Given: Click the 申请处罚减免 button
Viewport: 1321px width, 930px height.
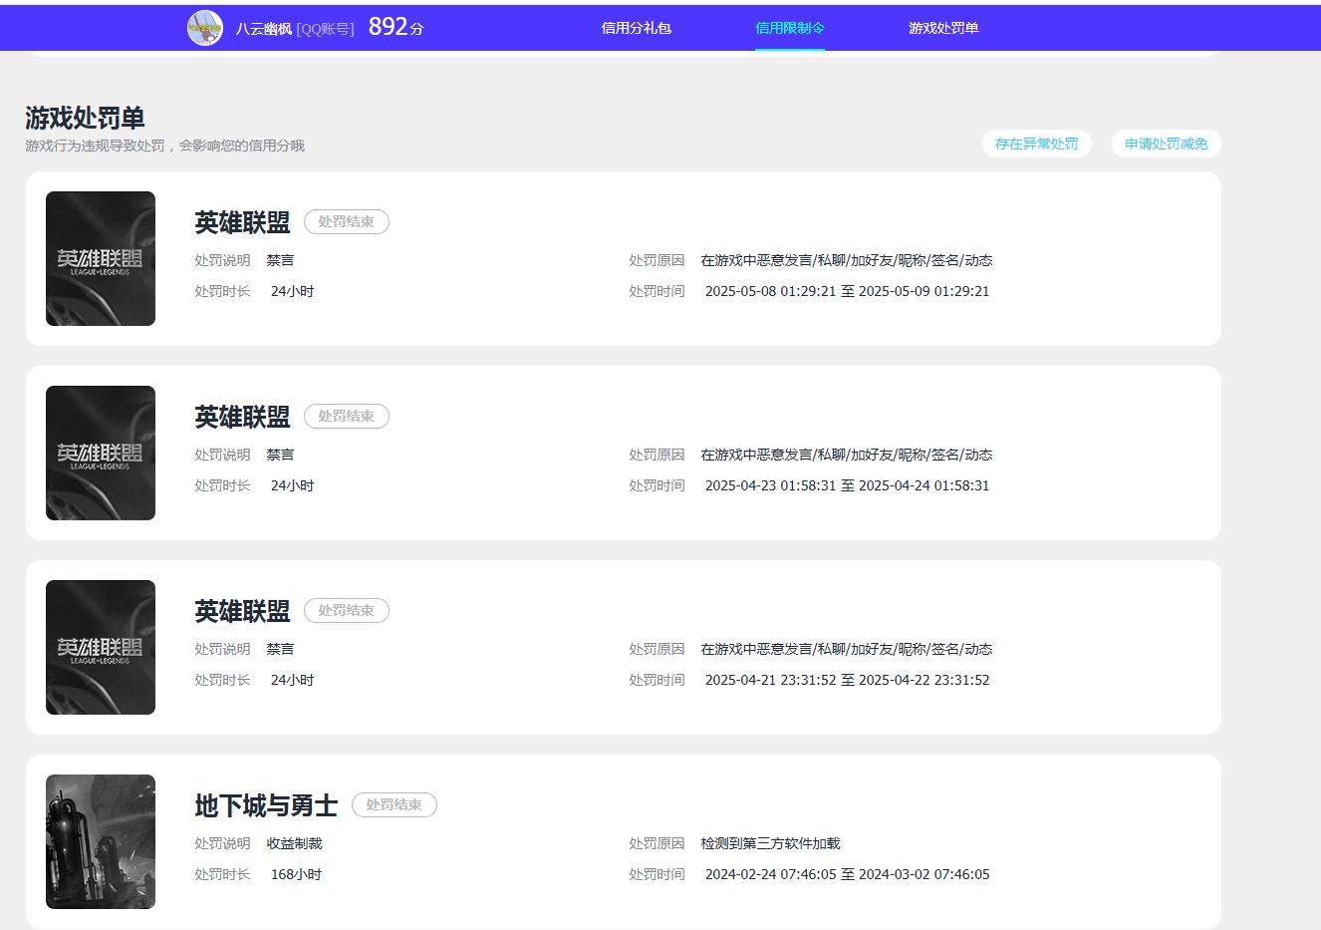Looking at the screenshot, I should point(1166,144).
